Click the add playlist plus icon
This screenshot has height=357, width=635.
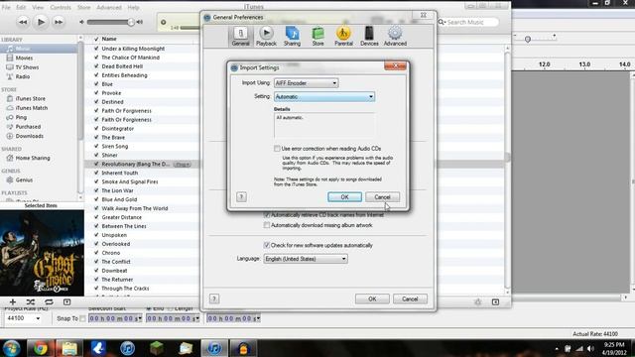[x=13, y=301]
